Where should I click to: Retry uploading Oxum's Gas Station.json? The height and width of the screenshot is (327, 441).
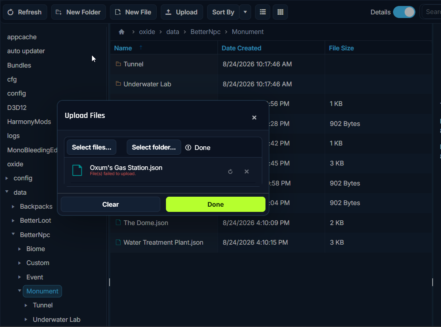pos(230,171)
